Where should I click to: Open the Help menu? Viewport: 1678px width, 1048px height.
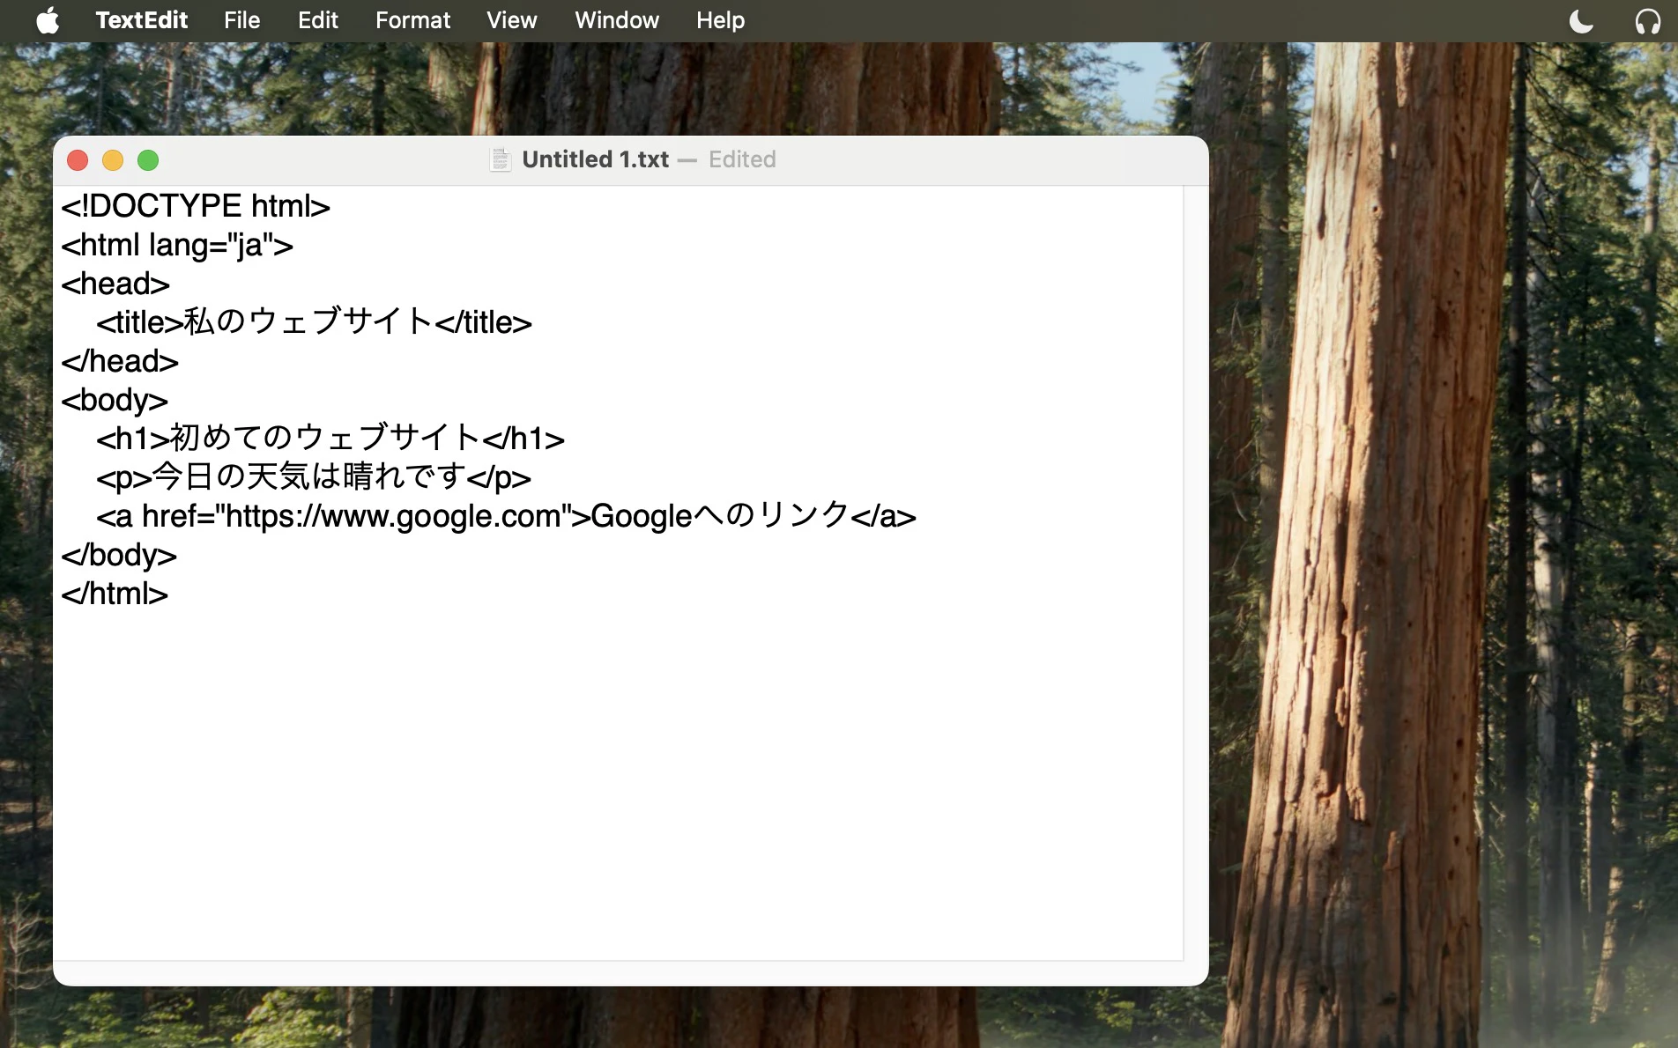click(720, 20)
